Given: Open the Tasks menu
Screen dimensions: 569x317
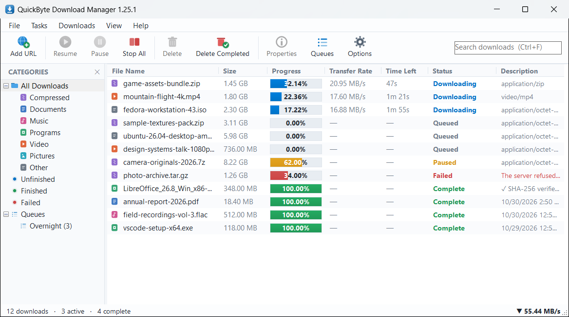Looking at the screenshot, I should tap(39, 26).
